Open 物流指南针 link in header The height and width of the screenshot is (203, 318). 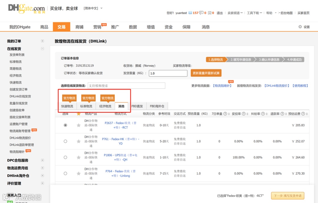point(222,86)
